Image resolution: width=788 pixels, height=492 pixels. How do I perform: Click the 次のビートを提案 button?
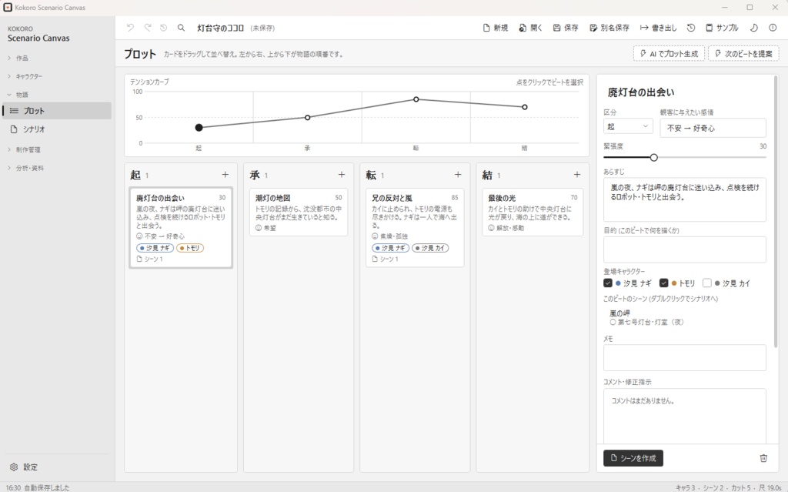click(x=744, y=54)
